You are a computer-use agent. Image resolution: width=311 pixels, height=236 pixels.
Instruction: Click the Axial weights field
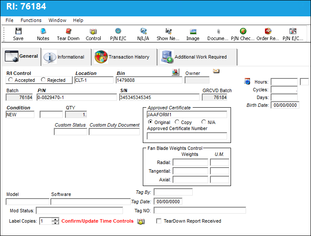coord(190,180)
